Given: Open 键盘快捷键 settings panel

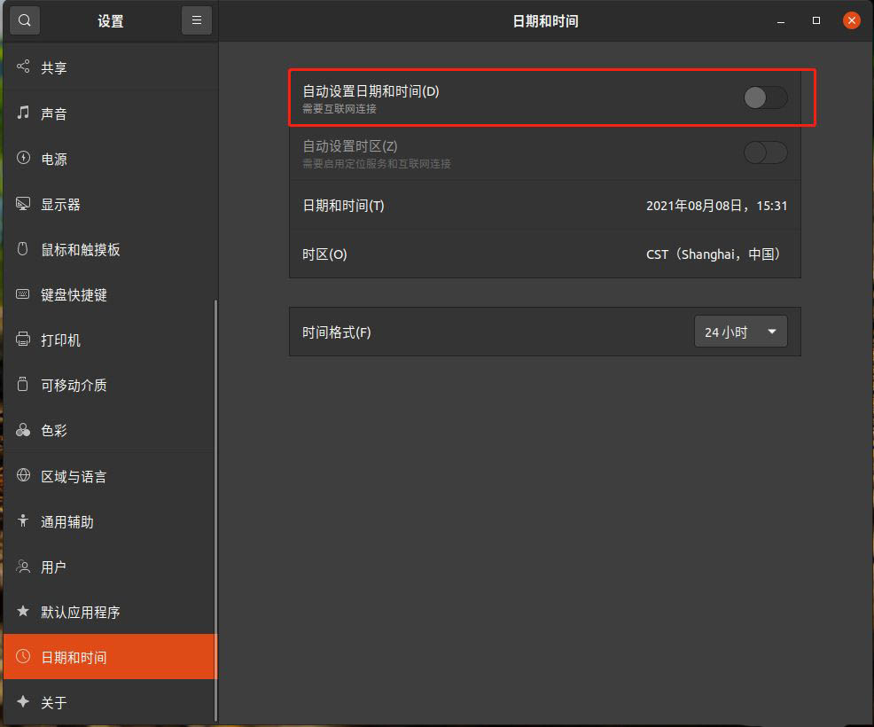Looking at the screenshot, I should pos(74,295).
